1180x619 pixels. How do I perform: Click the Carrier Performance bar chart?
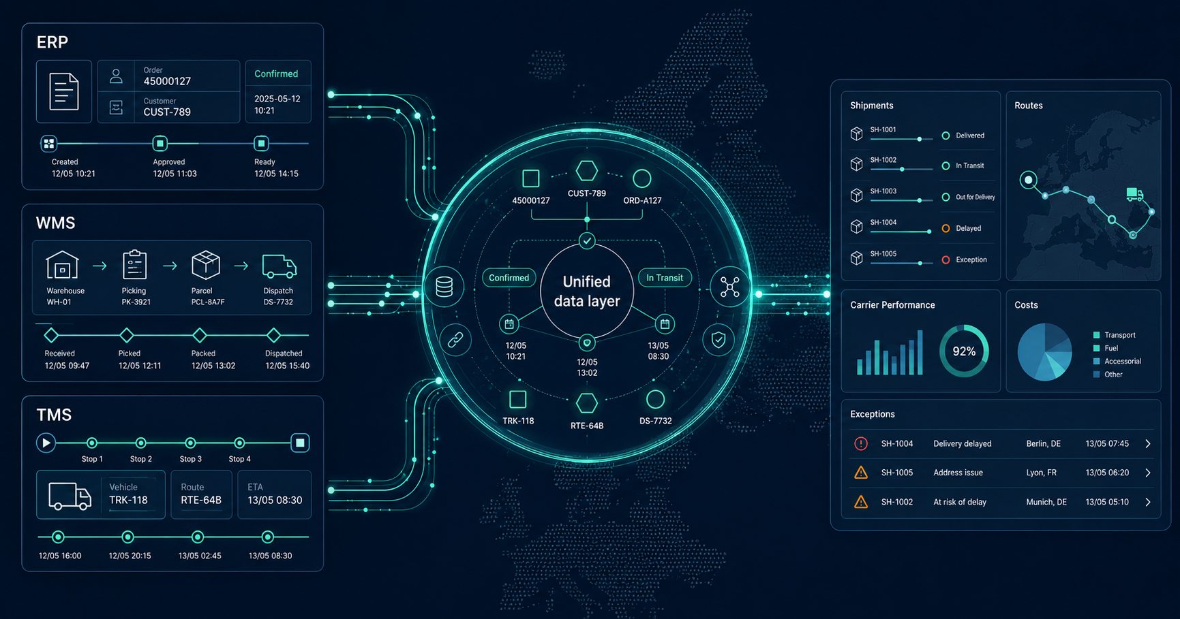(890, 353)
